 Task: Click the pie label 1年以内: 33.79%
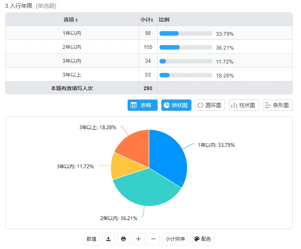[216, 145]
